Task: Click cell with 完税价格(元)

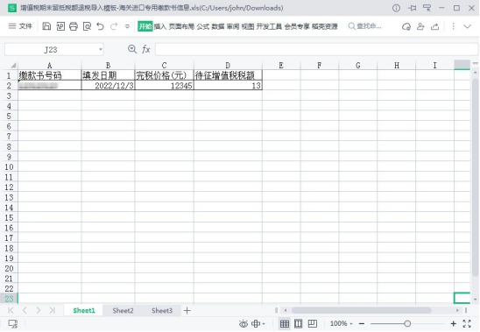Action: tap(164, 75)
